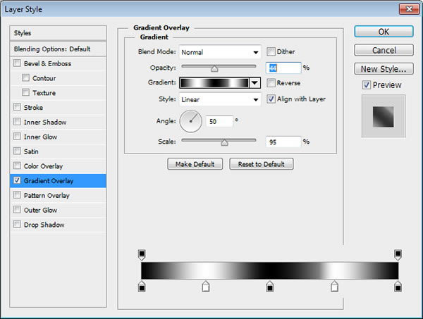The height and width of the screenshot is (319, 423).
Task: Enable the Pattern Overlay checkbox
Action: pyautogui.click(x=17, y=195)
